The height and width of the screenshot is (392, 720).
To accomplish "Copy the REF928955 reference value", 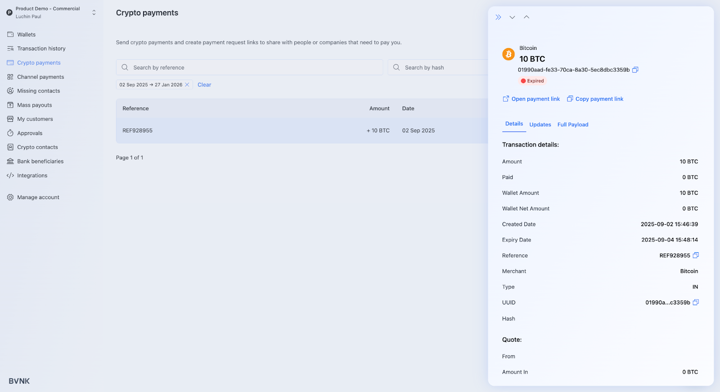I will pyautogui.click(x=696, y=255).
